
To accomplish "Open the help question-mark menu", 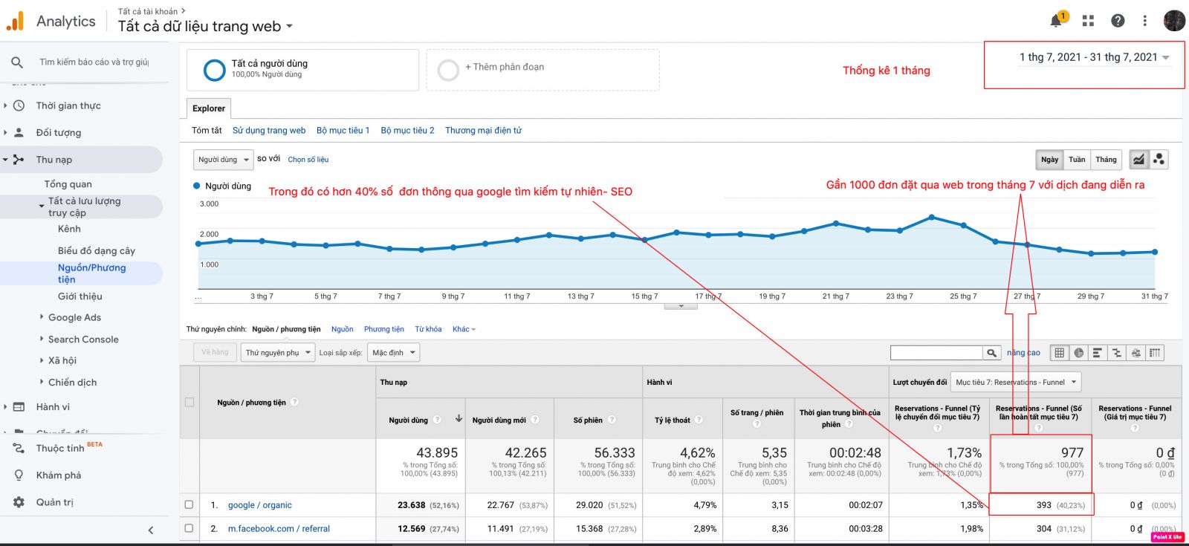I will point(1118,21).
